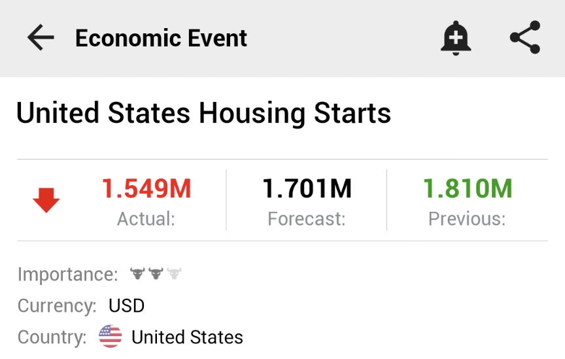Image resolution: width=565 pixels, height=359 pixels.
Task: Tap the Actual label
Action: pyautogui.click(x=146, y=218)
